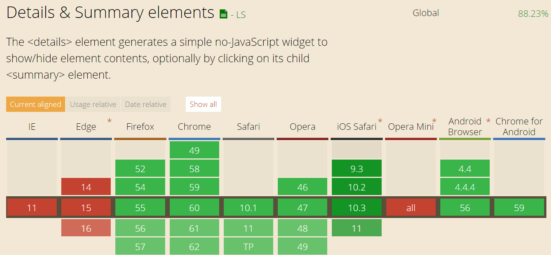Select the Opera column header
The height and width of the screenshot is (255, 551).
coord(302,127)
